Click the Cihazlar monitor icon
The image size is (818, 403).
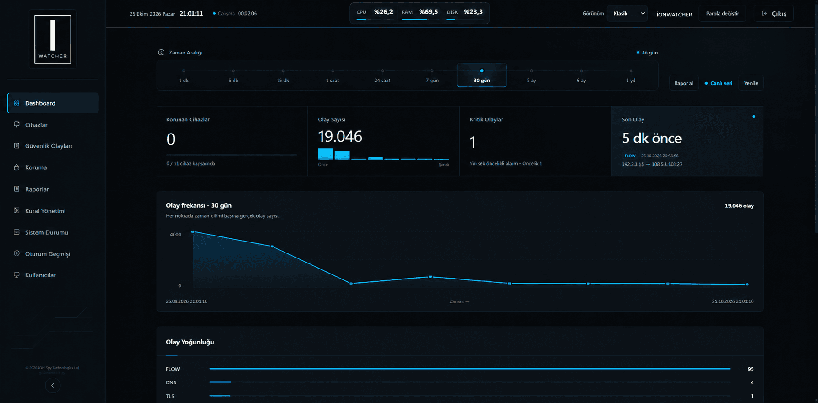16,124
